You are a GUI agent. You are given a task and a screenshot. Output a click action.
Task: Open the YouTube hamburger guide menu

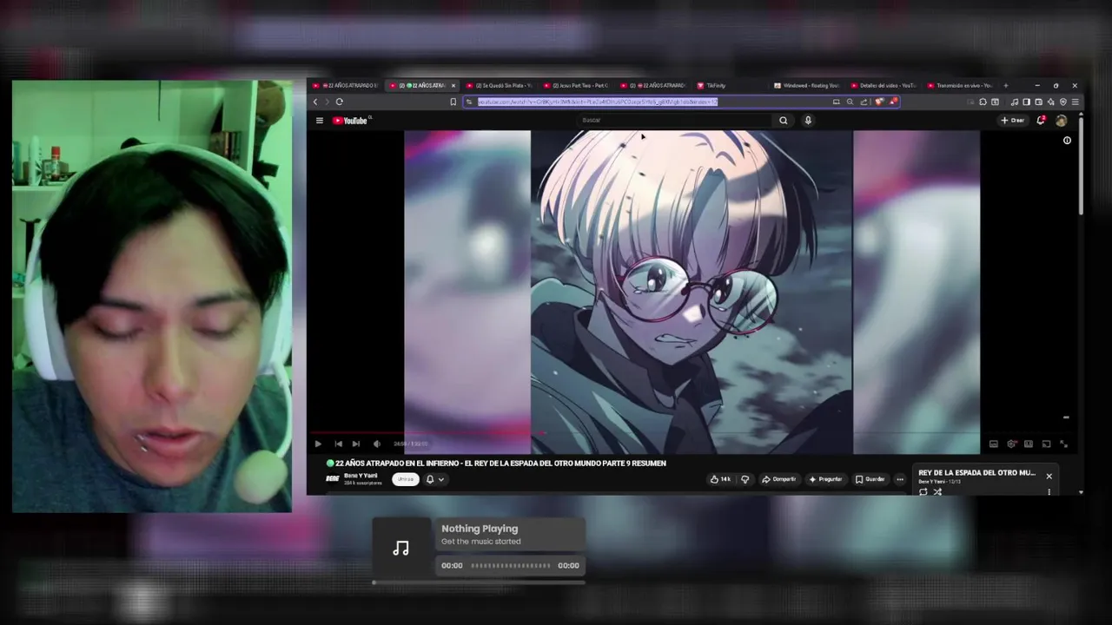click(320, 121)
